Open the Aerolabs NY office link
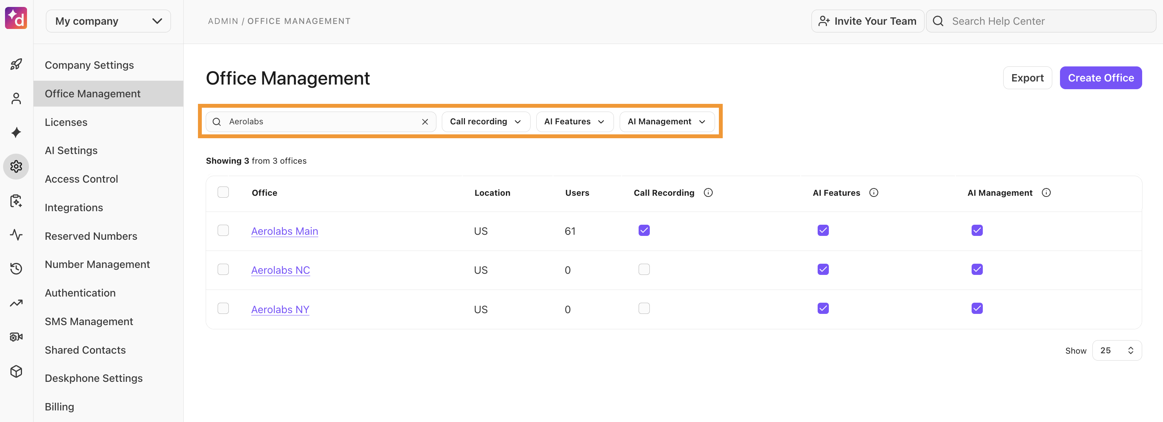The width and height of the screenshot is (1163, 422). click(280, 309)
